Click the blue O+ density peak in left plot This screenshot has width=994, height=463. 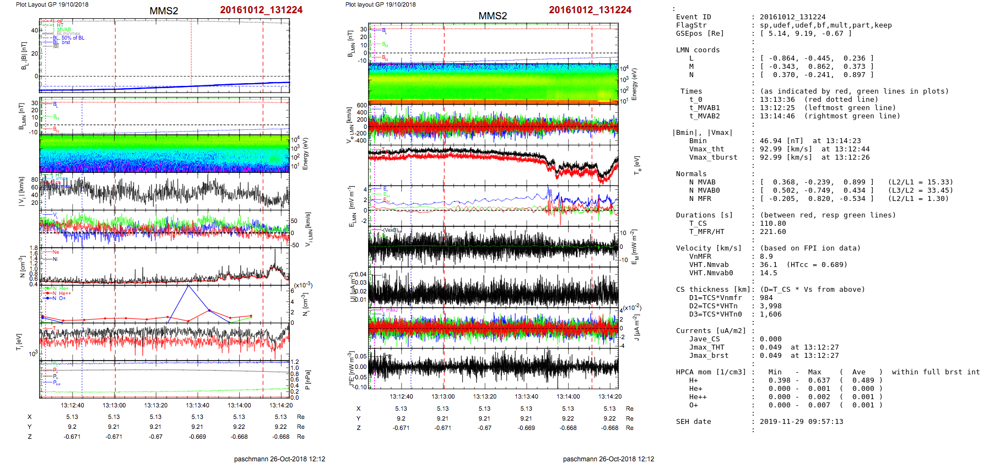[x=188, y=286]
